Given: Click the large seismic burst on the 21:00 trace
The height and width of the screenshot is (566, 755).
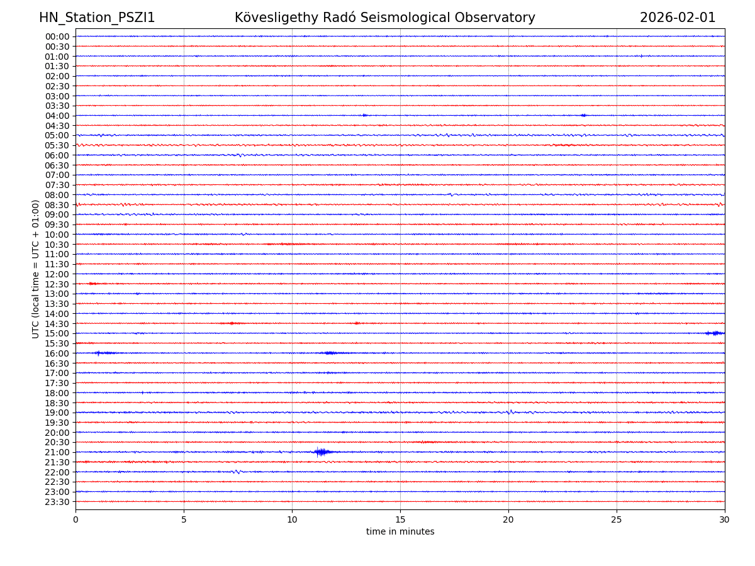Looking at the screenshot, I should coord(322,452).
